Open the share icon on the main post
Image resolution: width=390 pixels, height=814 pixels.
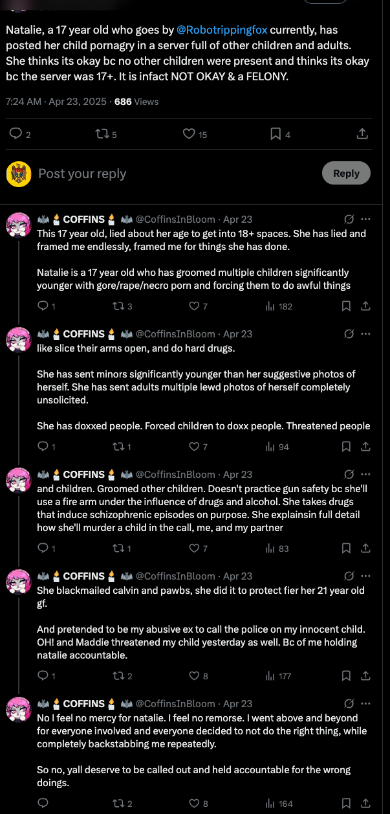coord(362,134)
